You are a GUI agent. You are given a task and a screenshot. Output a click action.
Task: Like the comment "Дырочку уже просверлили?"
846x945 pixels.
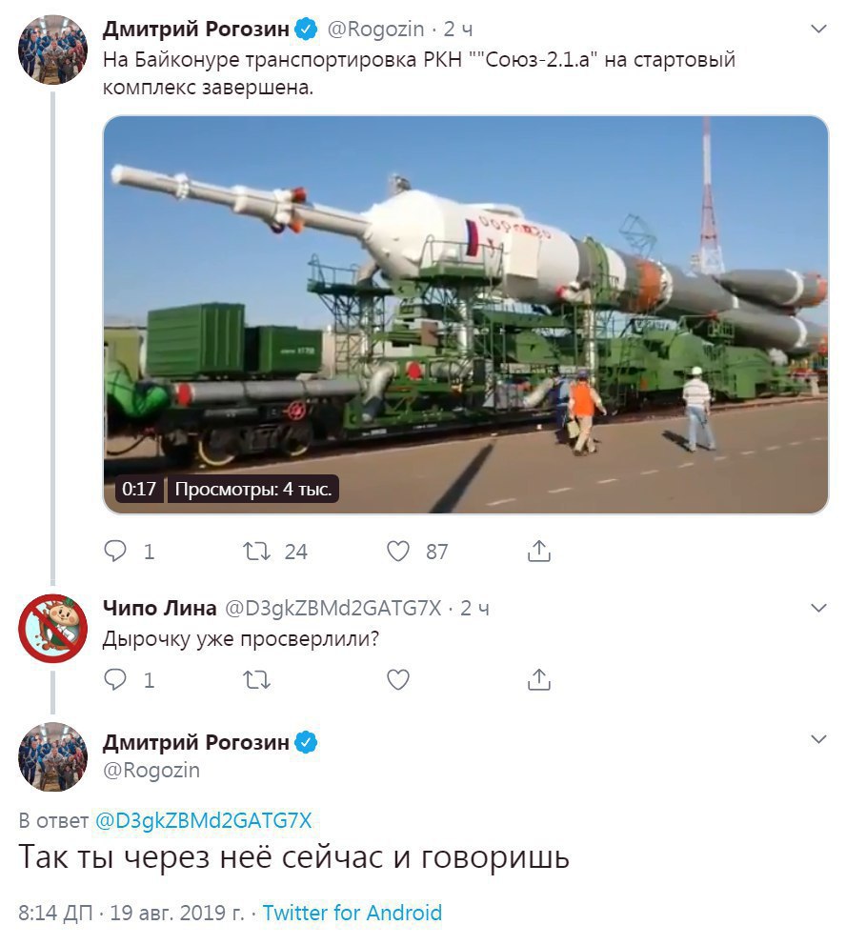(x=397, y=679)
